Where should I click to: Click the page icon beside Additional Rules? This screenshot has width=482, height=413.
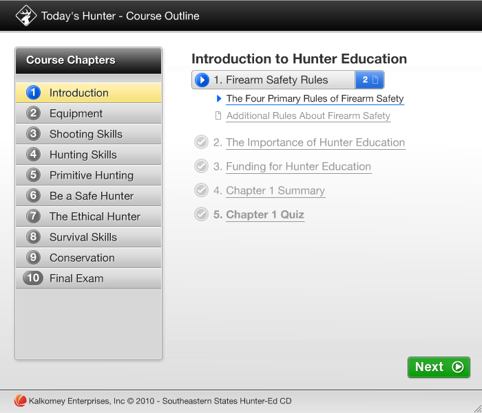(218, 115)
